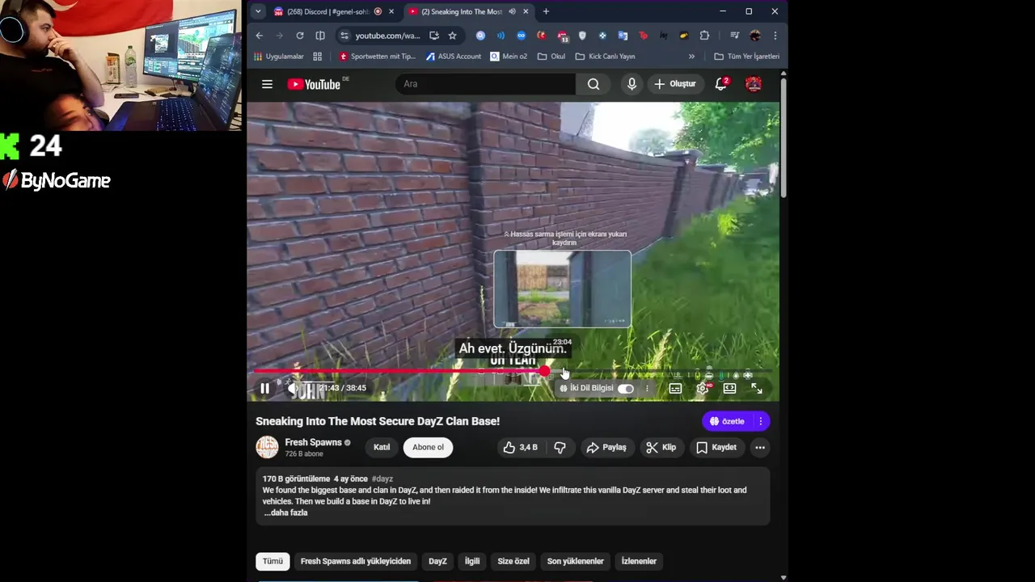This screenshot has height=582, width=1035.
Task: Open the Fresh Spawns channel avatar
Action: [x=267, y=447]
